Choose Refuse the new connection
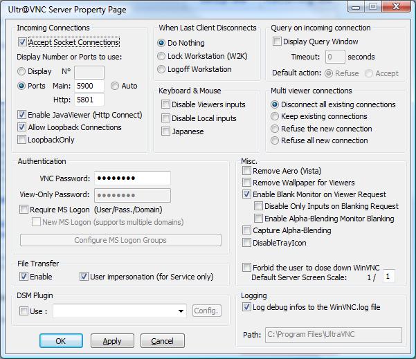 (275, 129)
